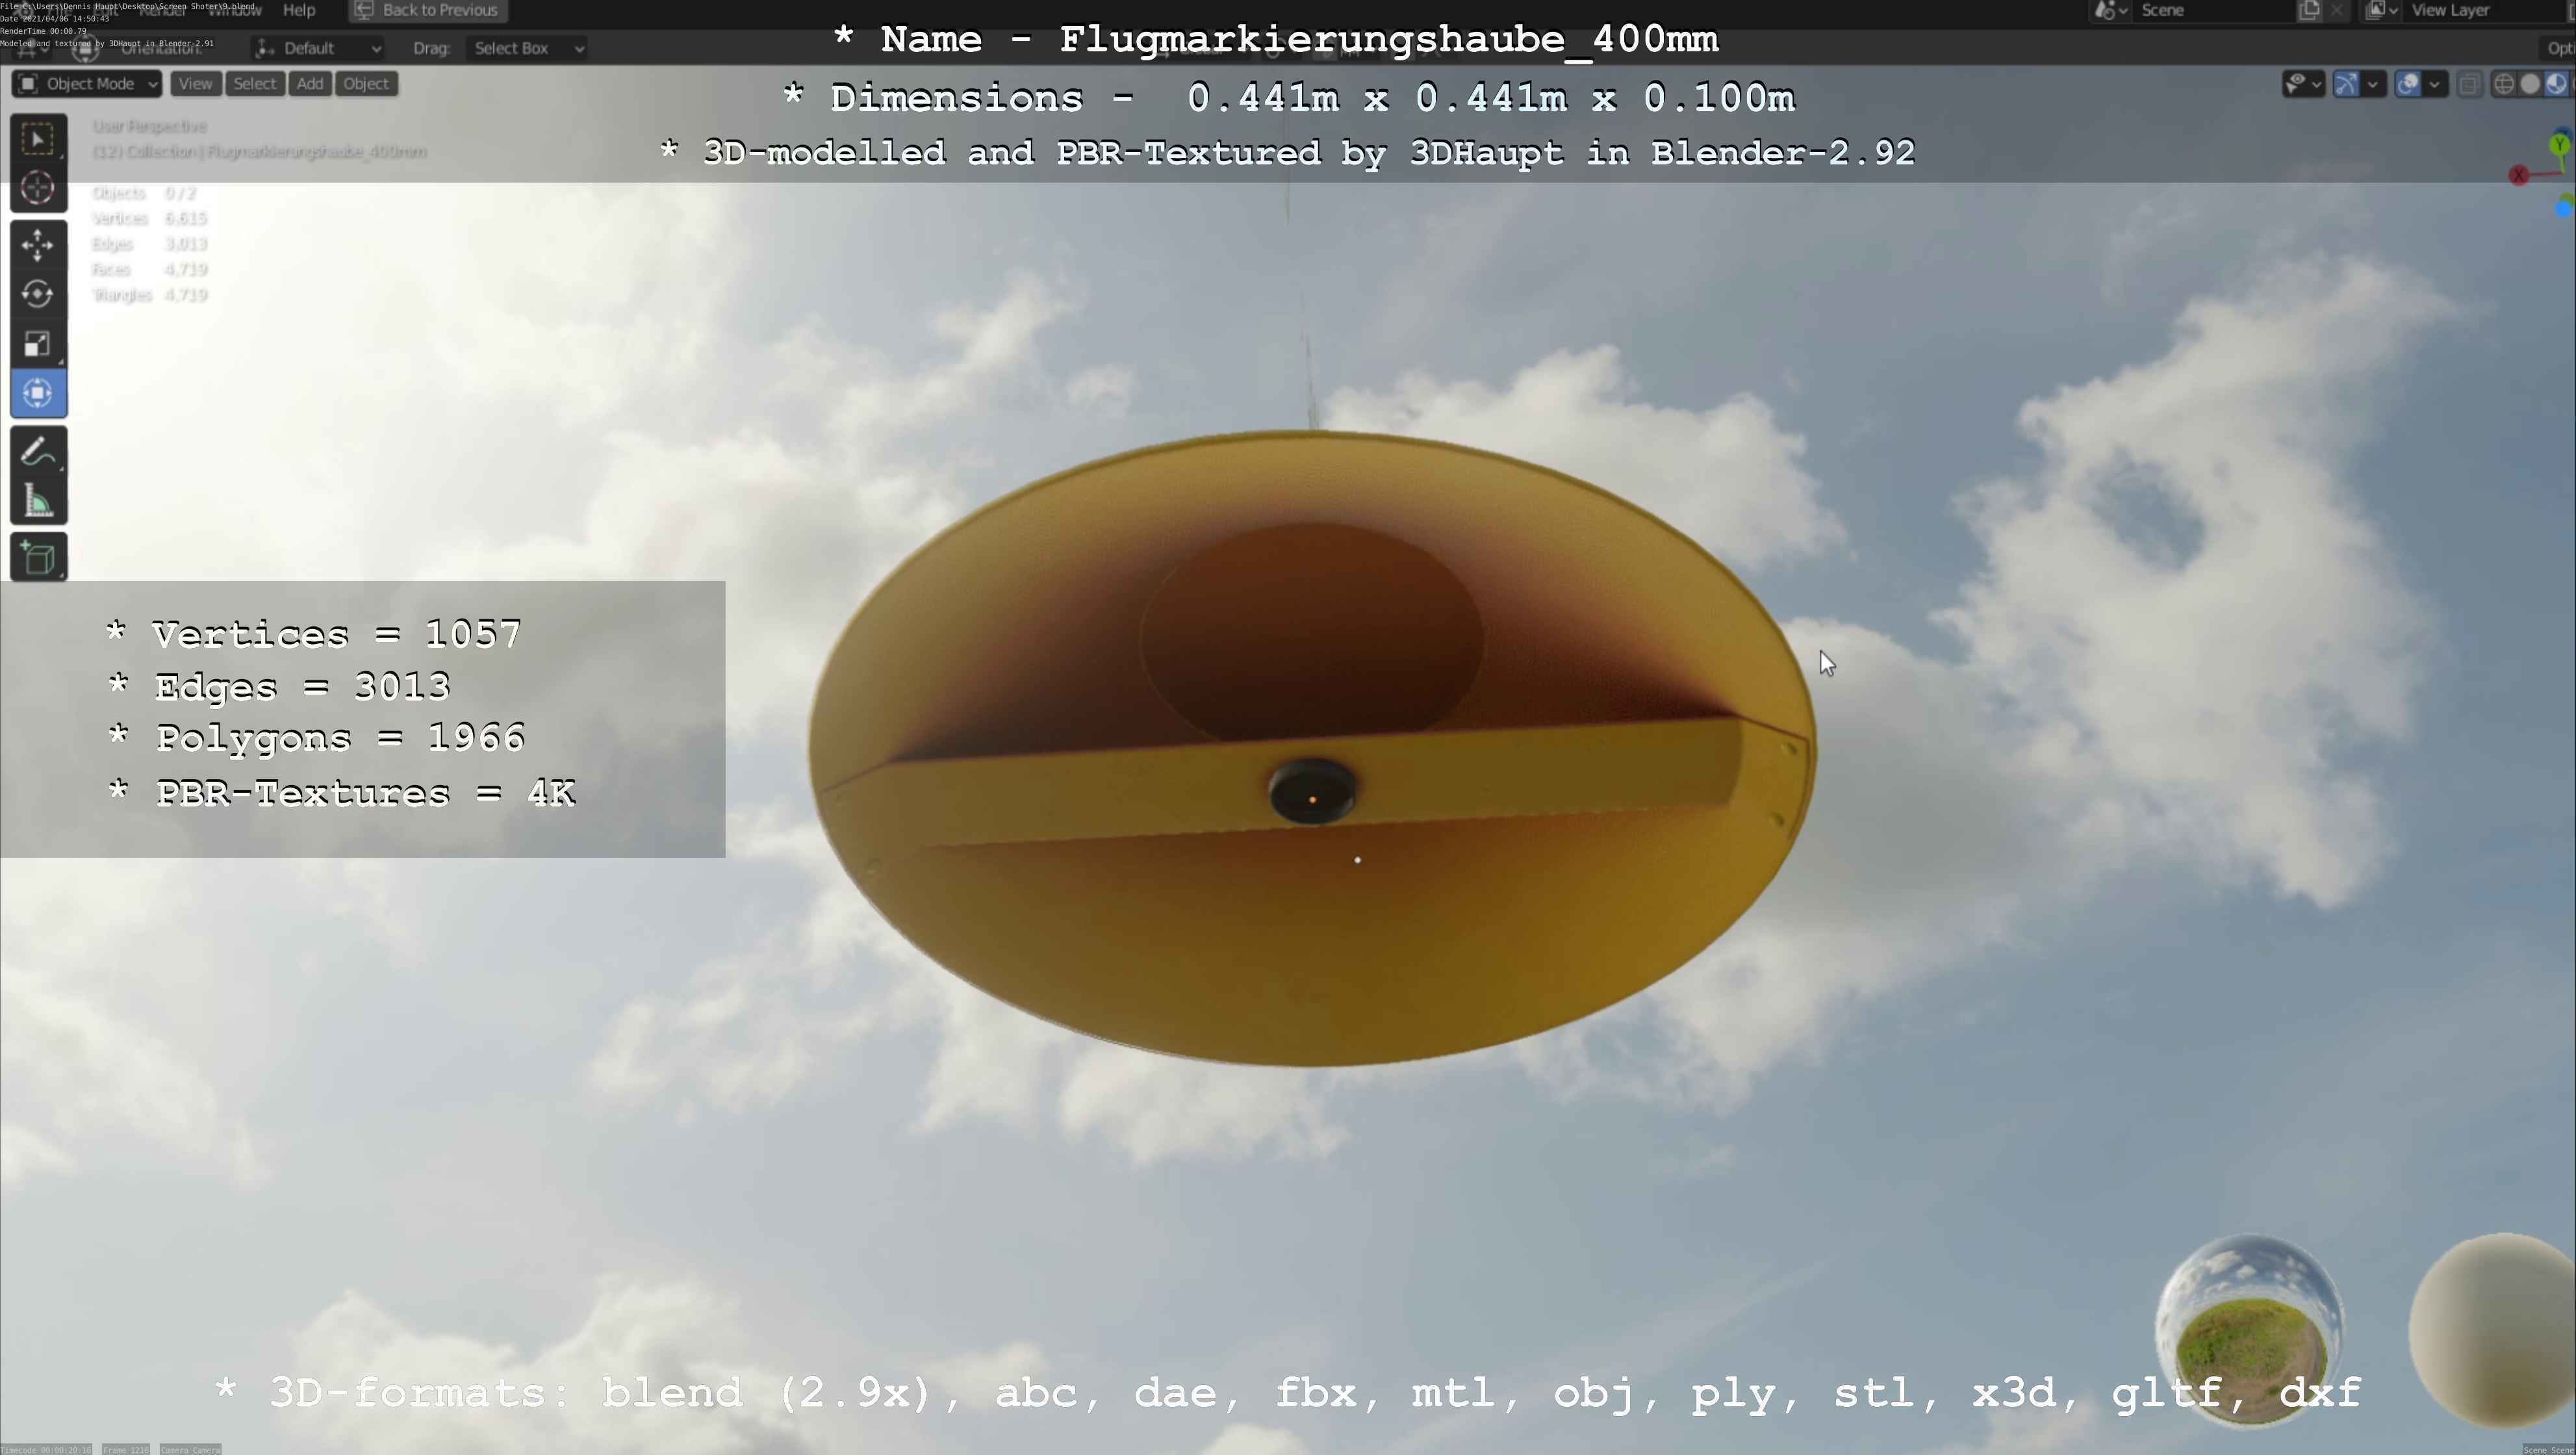
Task: Click the selectability and visibility eye icon
Action: [x=2296, y=84]
